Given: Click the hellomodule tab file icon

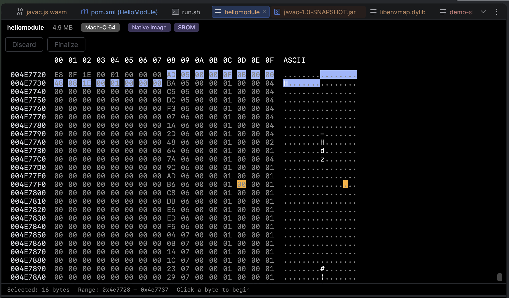Looking at the screenshot, I should tap(218, 12).
